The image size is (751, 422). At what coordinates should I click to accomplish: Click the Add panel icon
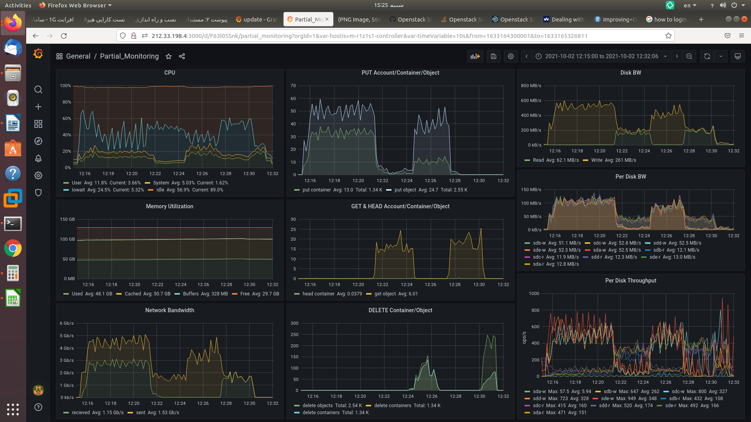click(x=475, y=56)
